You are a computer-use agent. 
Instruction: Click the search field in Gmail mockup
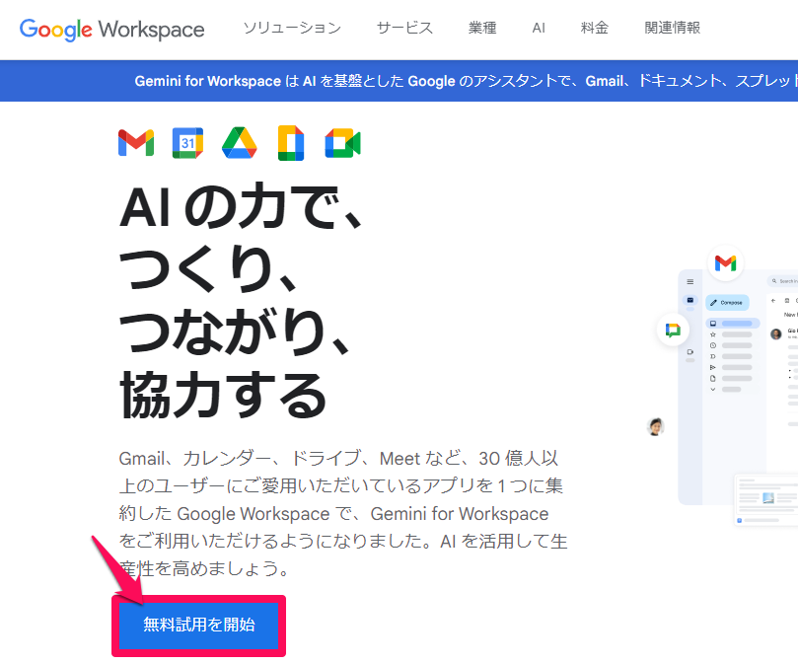tap(783, 281)
